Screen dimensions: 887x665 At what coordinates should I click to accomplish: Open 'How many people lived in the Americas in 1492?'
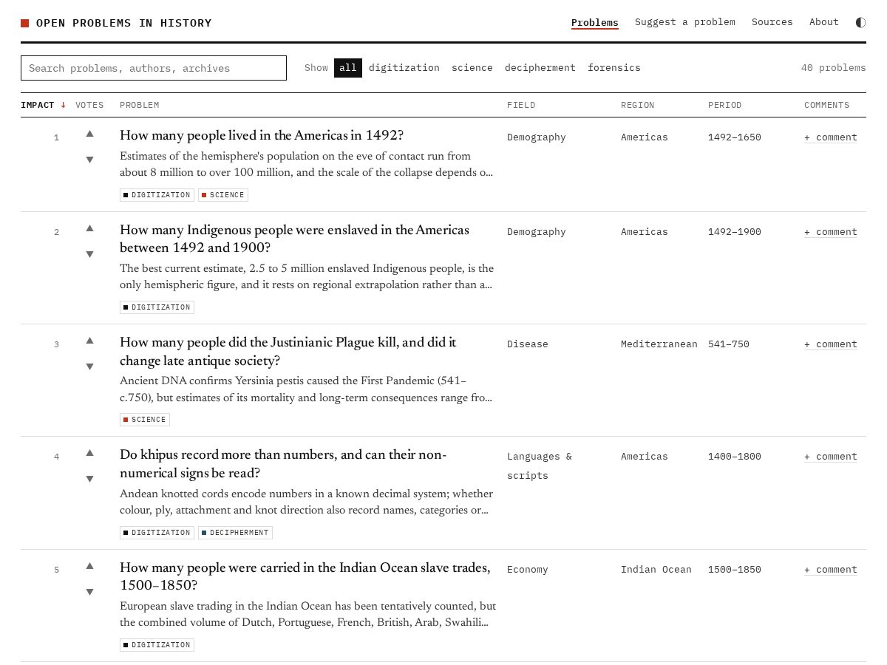[x=262, y=136]
